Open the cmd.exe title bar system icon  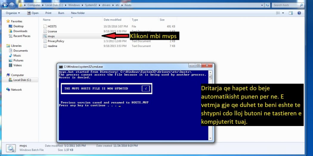[x=61, y=67]
